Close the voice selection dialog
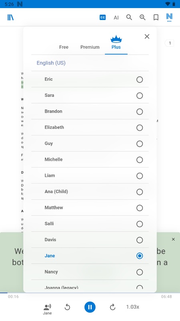This screenshot has width=180, height=321. point(147,37)
